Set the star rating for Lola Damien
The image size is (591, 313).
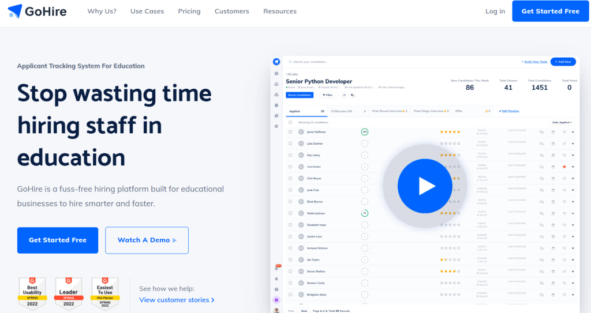coord(450,144)
